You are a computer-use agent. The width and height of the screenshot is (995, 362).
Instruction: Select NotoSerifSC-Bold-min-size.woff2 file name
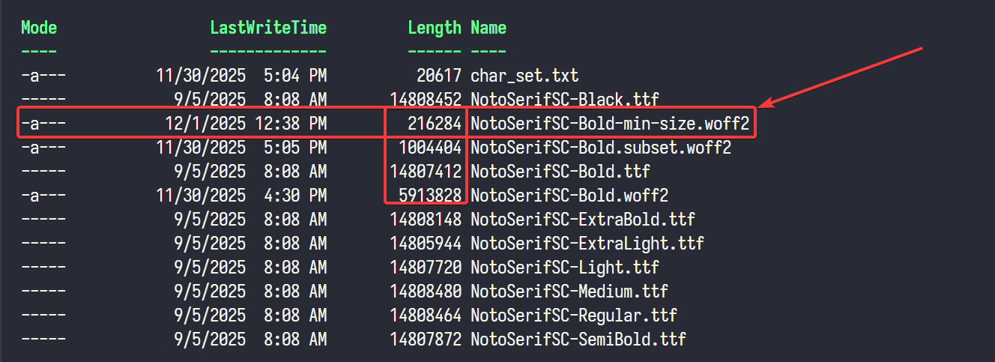pyautogui.click(x=610, y=124)
